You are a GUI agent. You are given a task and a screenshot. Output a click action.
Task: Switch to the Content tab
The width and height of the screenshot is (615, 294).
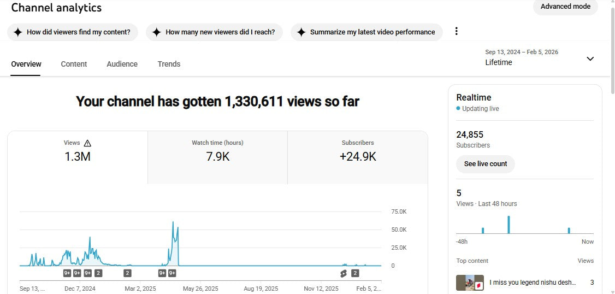74,64
